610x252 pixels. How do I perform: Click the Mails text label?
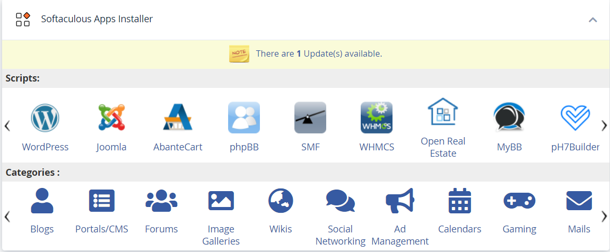[x=579, y=229]
